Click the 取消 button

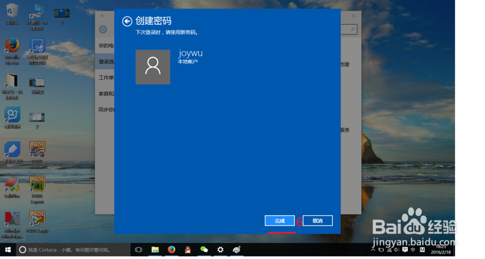point(318,221)
